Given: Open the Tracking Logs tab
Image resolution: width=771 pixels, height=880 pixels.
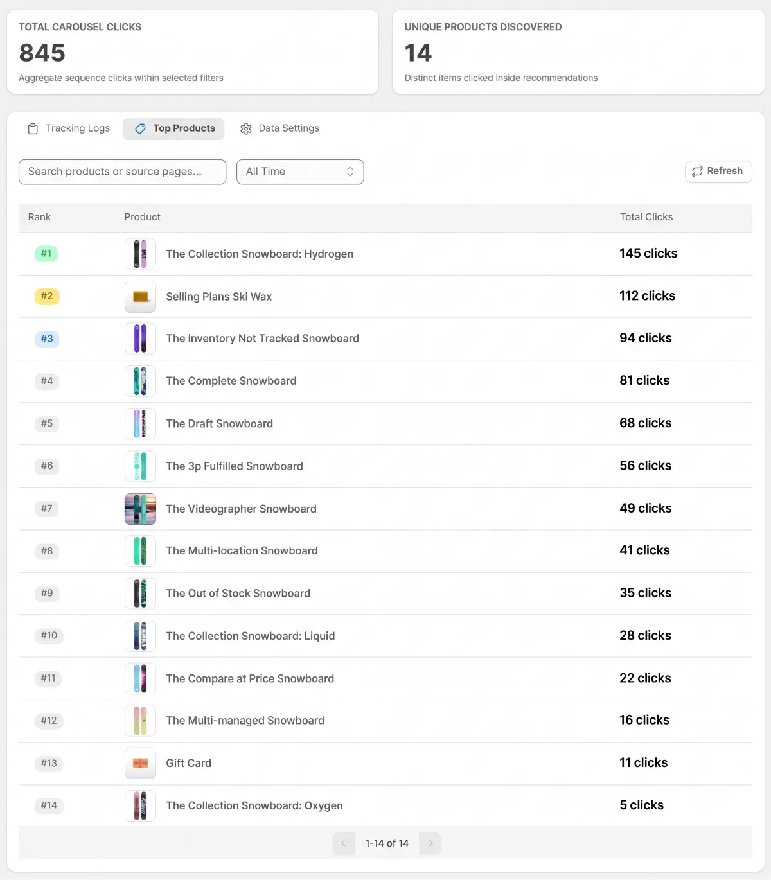Looking at the screenshot, I should coord(69,128).
